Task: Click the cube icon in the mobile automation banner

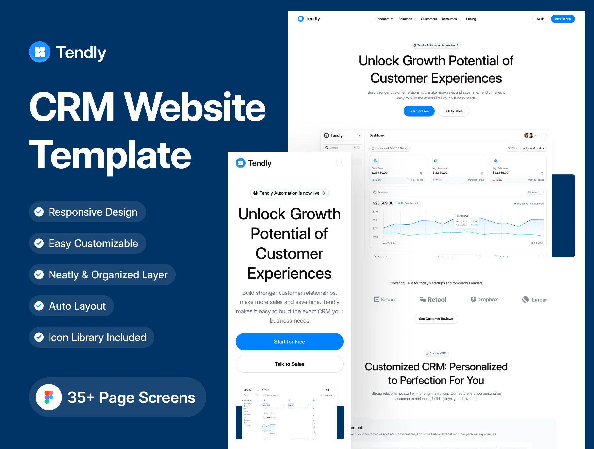Action: pyautogui.click(x=255, y=193)
